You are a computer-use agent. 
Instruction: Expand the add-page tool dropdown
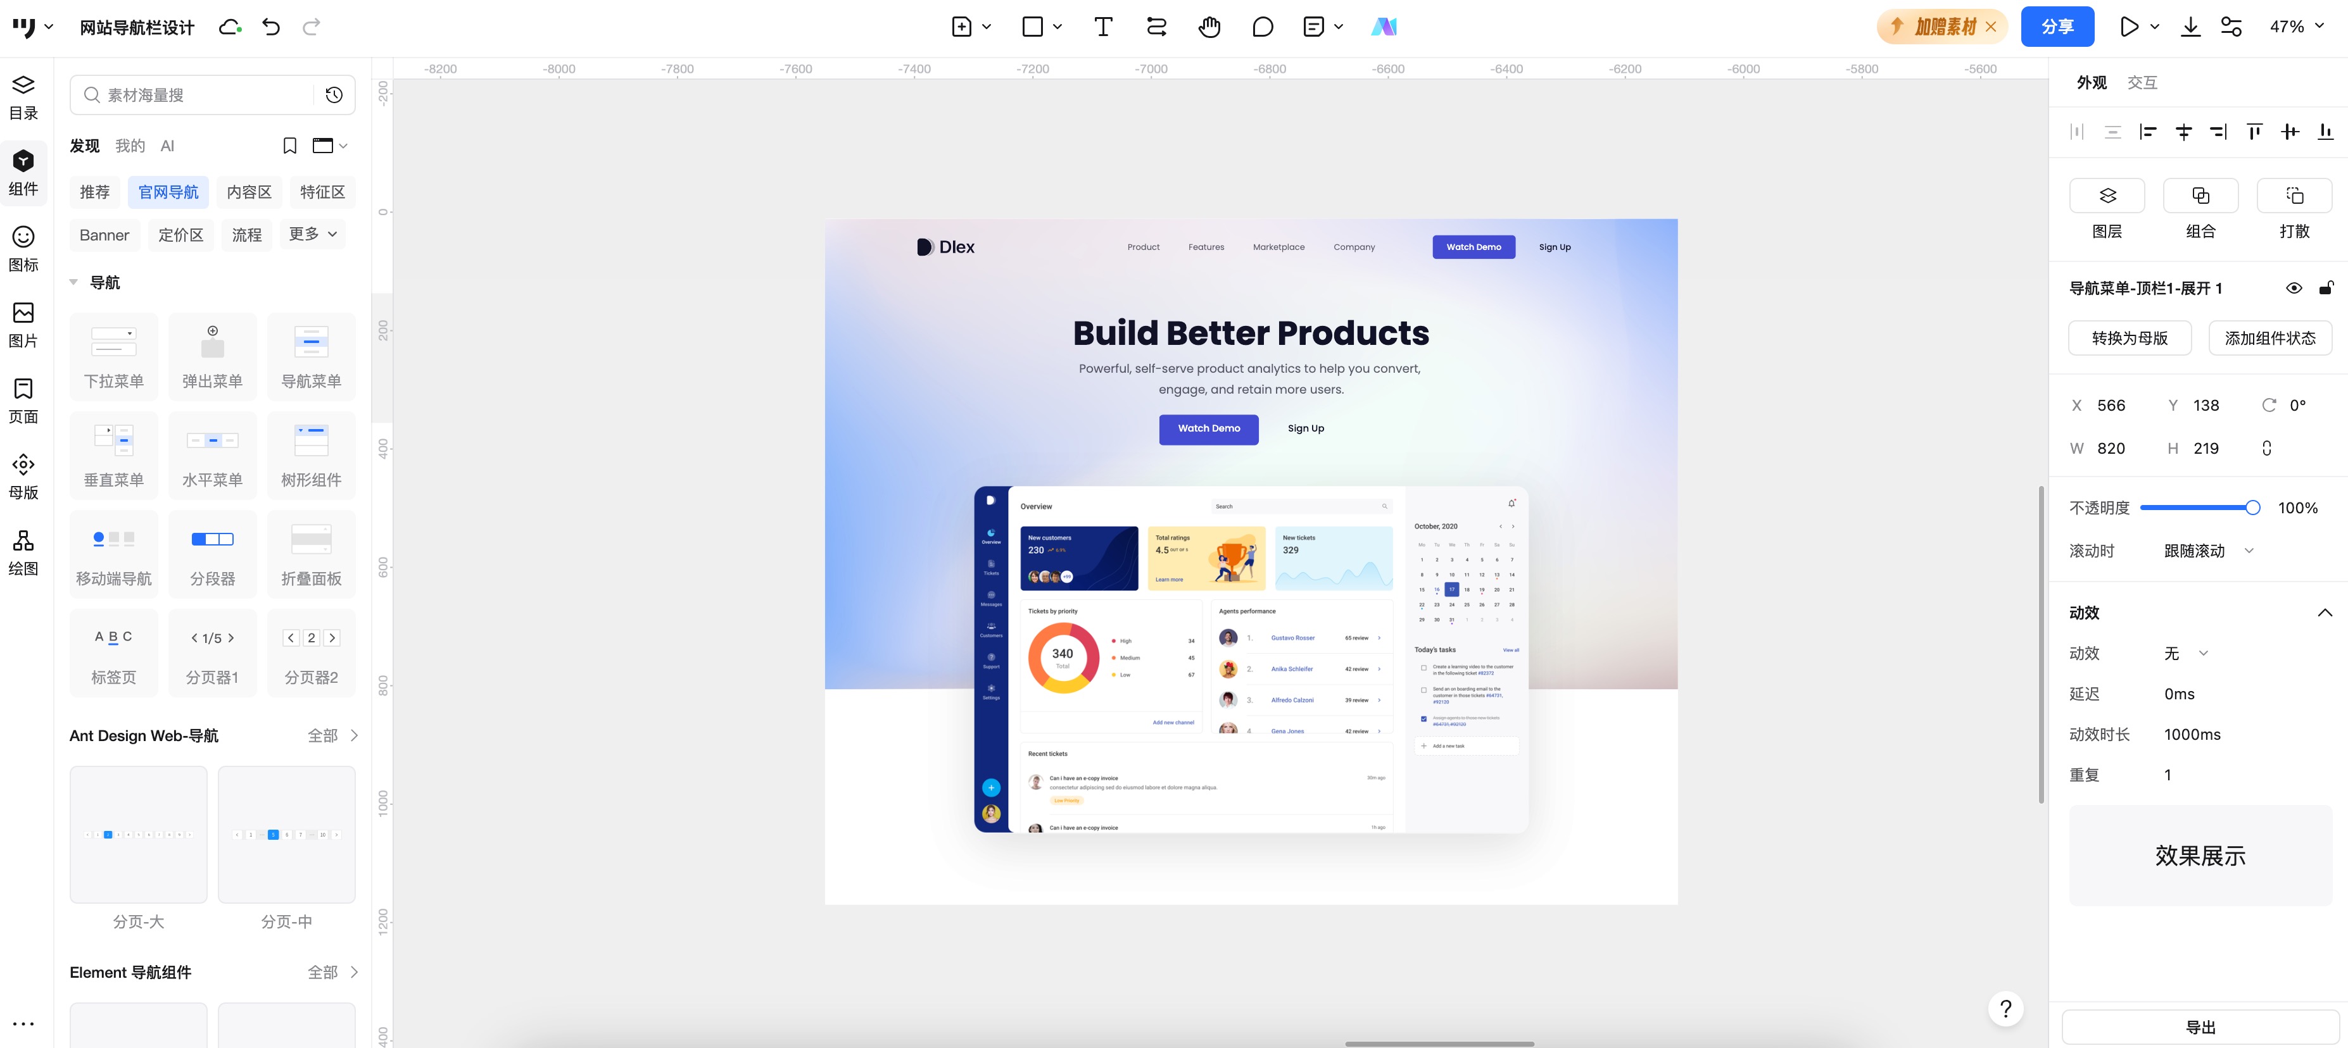coord(986,27)
